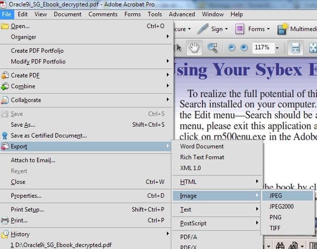Select Create PDF Portfolio

86,51
